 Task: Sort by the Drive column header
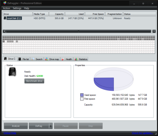point(18,14)
